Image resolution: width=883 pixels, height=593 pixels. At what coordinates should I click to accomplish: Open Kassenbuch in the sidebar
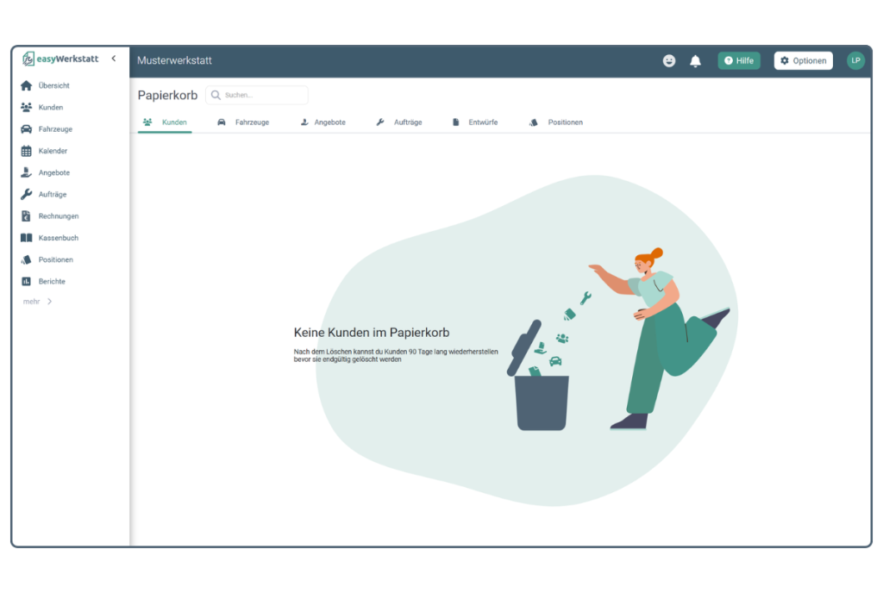[x=58, y=238]
